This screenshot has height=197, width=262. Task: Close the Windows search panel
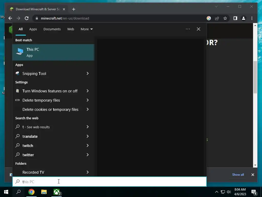pos(199,29)
